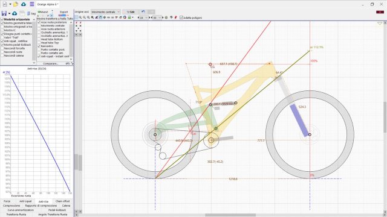Screen dimensions: 387x217
Task: Open the purple hamburger menu icon
Action: [x=32, y=4]
